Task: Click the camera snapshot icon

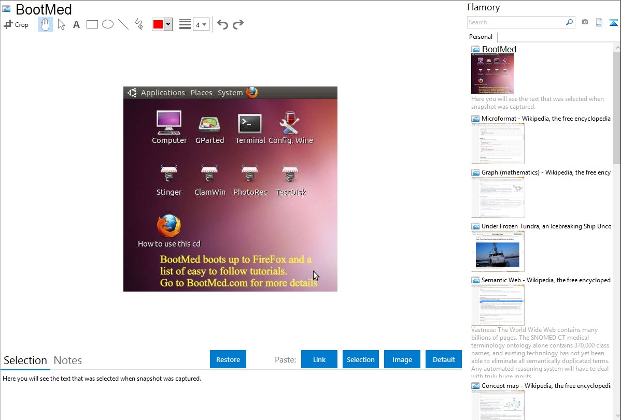Action: coord(585,22)
